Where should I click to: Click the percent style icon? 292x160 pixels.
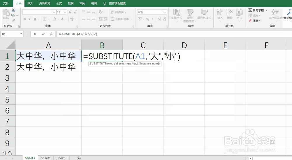147,19
